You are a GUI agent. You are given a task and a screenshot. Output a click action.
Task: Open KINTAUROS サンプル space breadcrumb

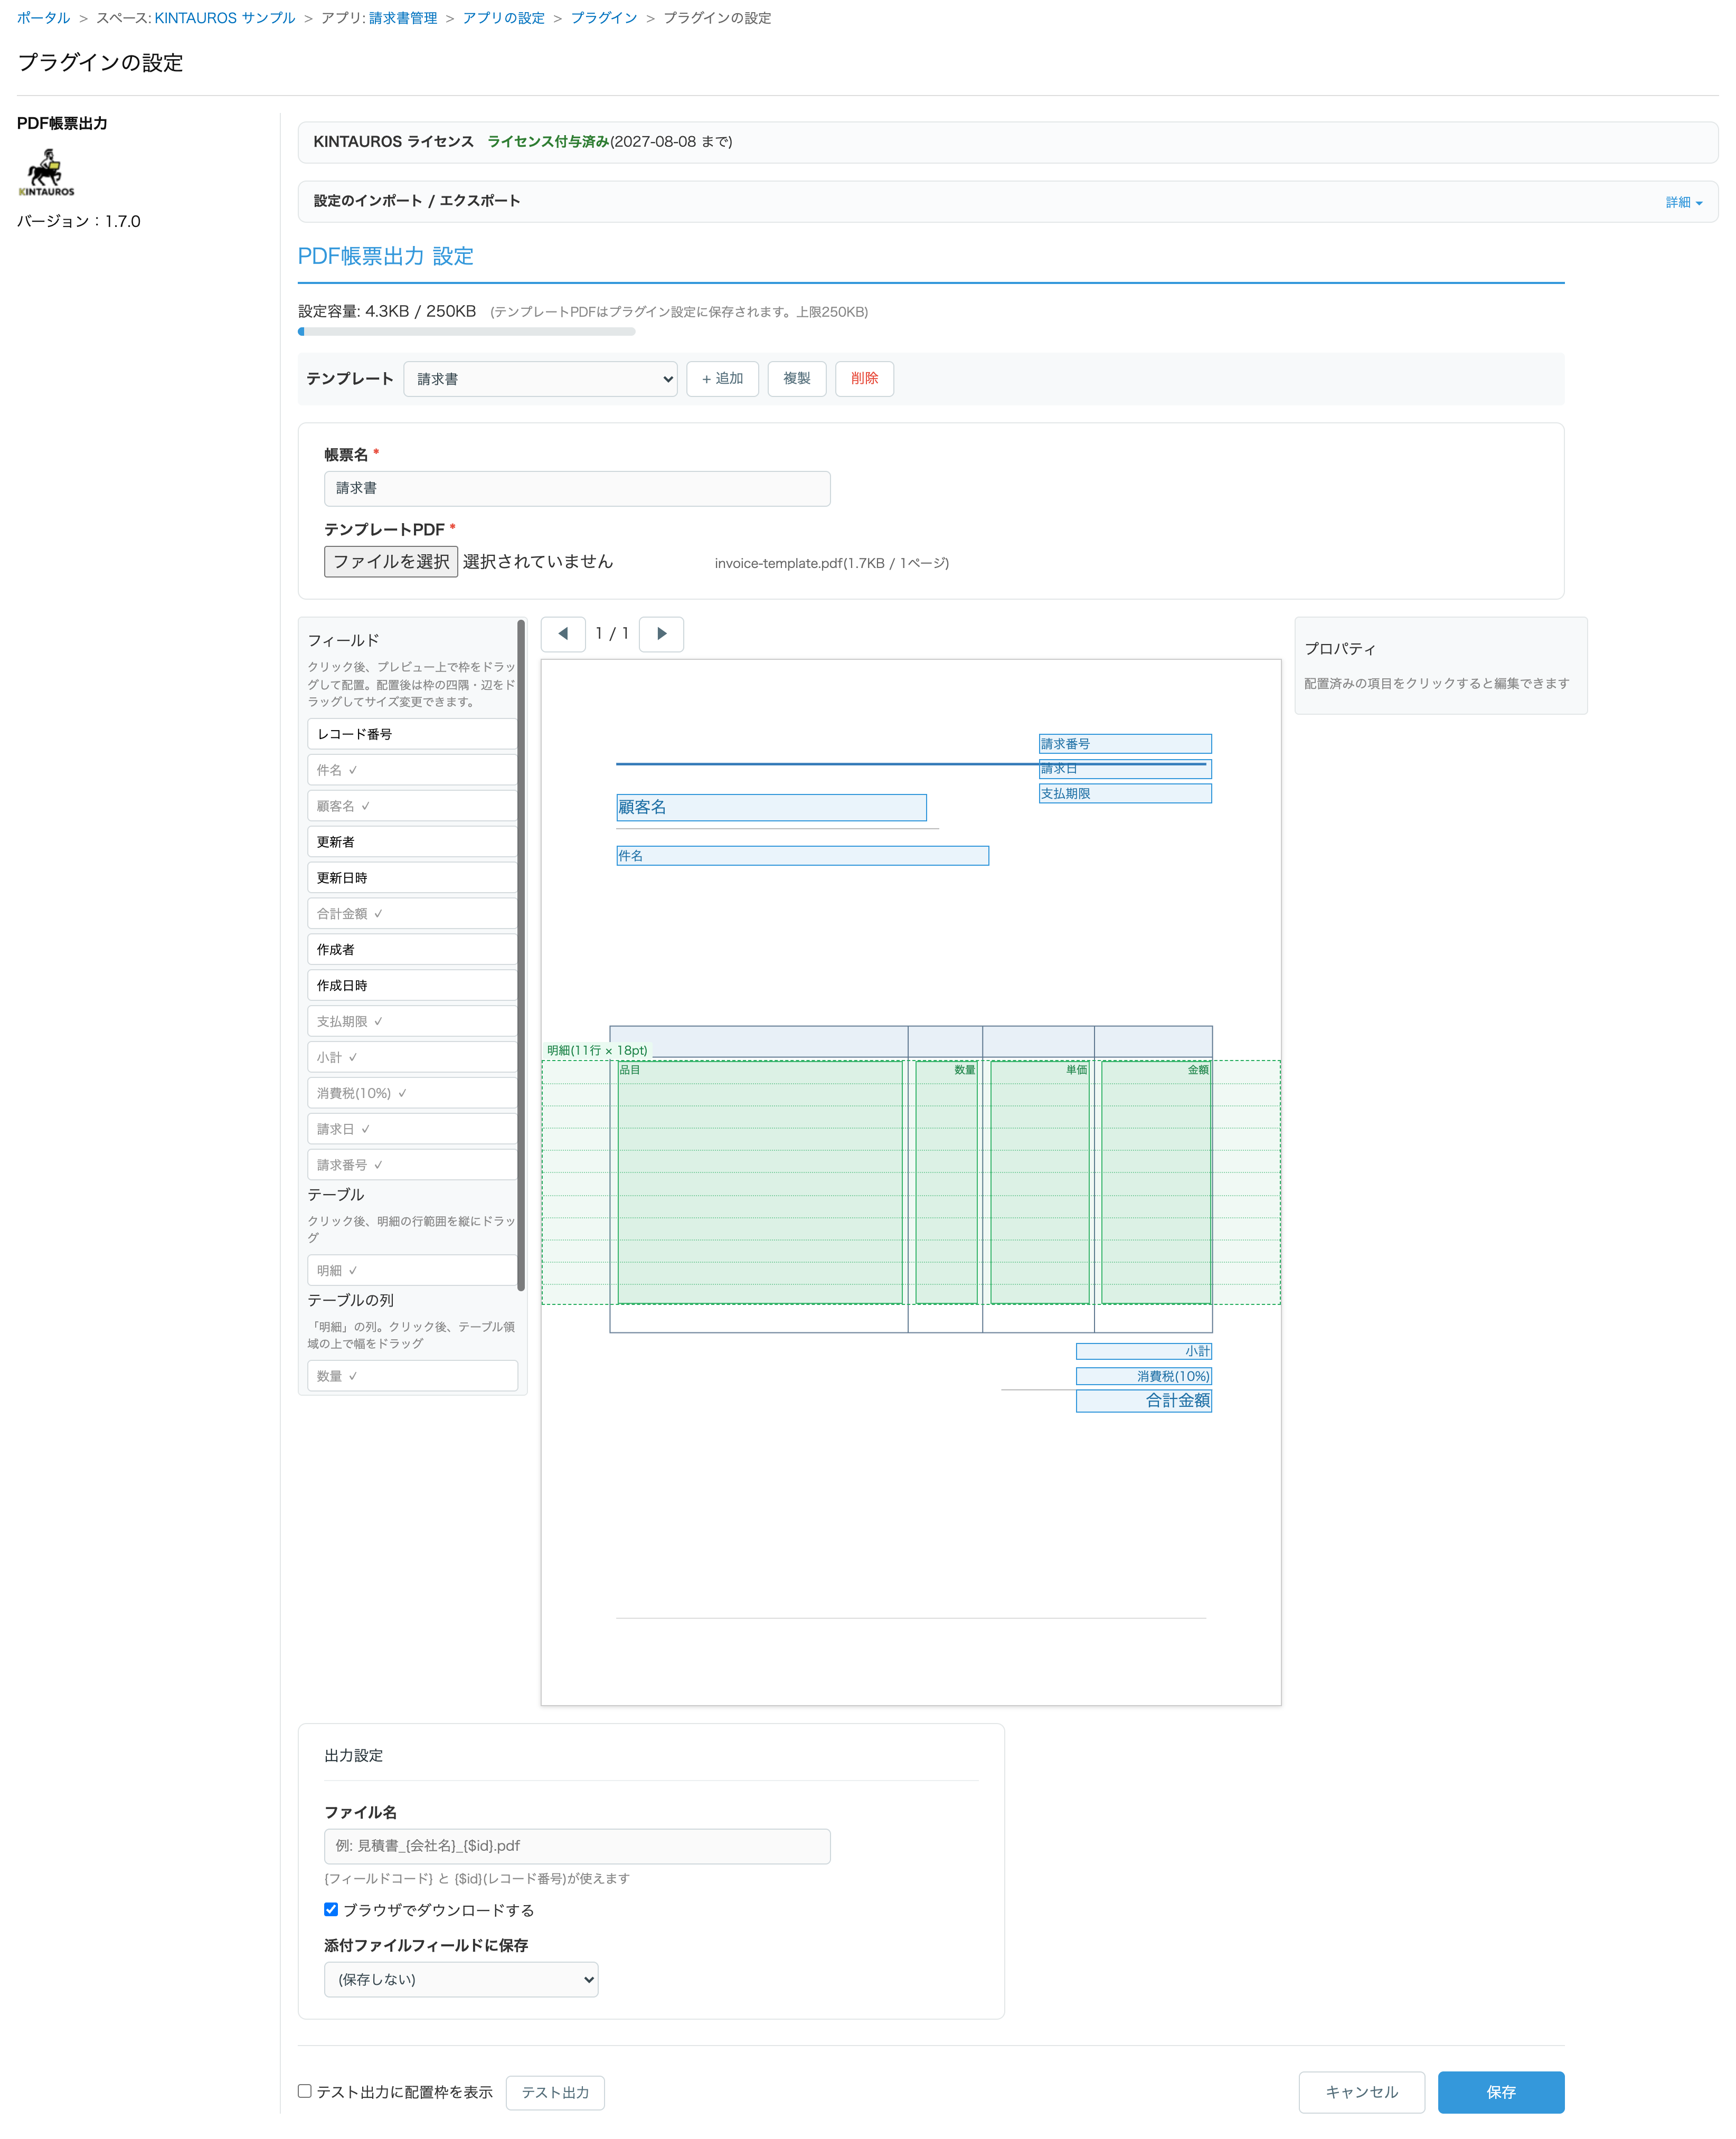225,18
